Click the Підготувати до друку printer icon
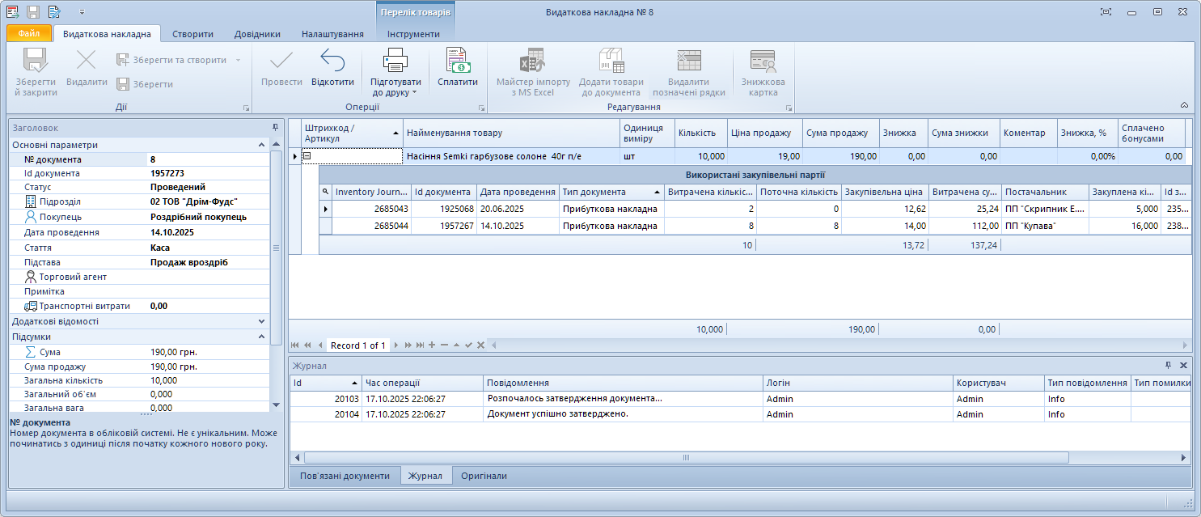This screenshot has width=1201, height=517. 395,61
